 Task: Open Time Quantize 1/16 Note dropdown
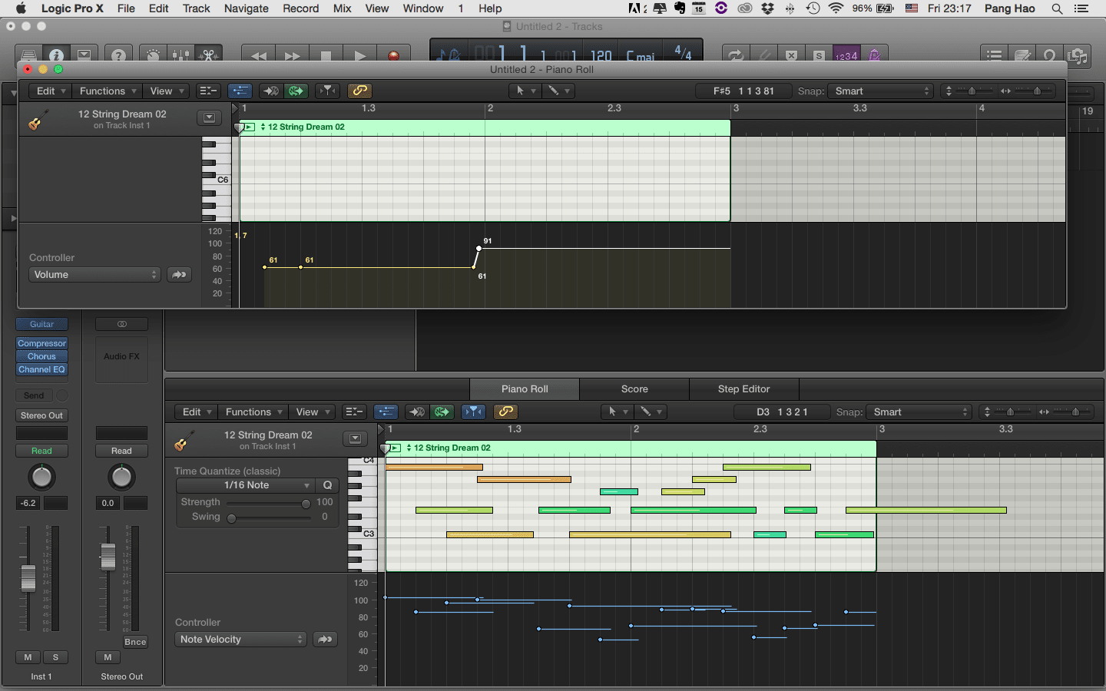pos(246,485)
